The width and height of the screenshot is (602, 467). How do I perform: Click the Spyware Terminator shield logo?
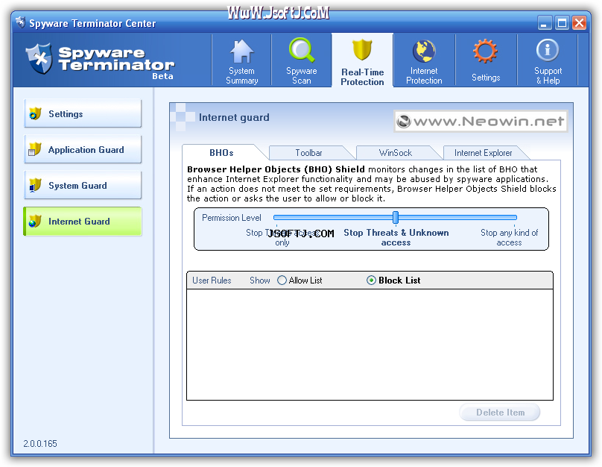coord(39,59)
